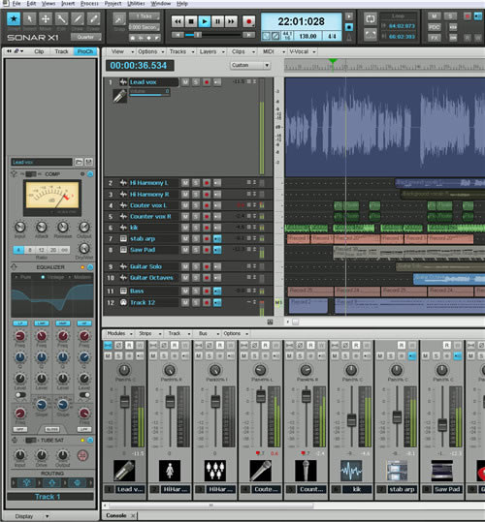This screenshot has height=522, width=485.
Task: Open the Custom track control dropdown
Action: [x=250, y=65]
